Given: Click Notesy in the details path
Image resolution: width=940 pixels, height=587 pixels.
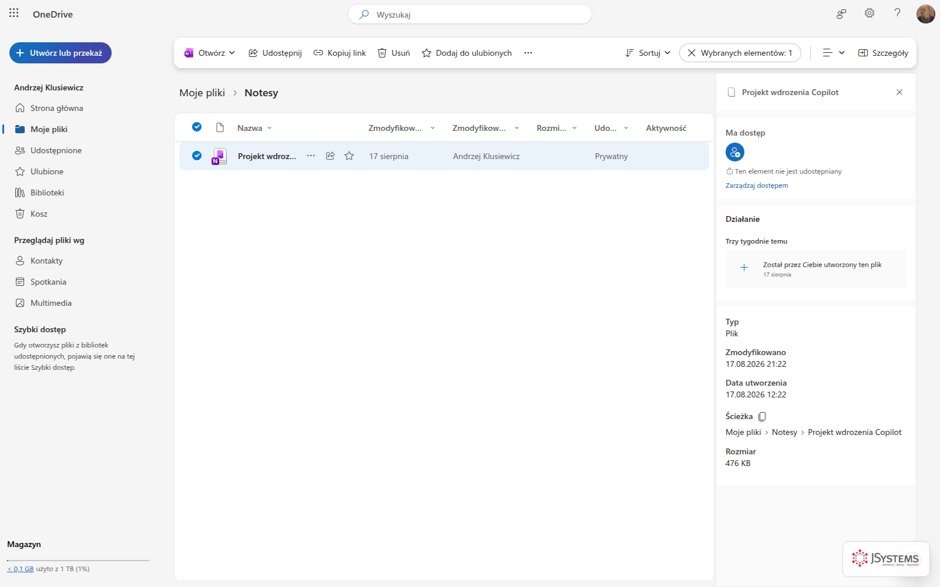Looking at the screenshot, I should click(x=784, y=432).
